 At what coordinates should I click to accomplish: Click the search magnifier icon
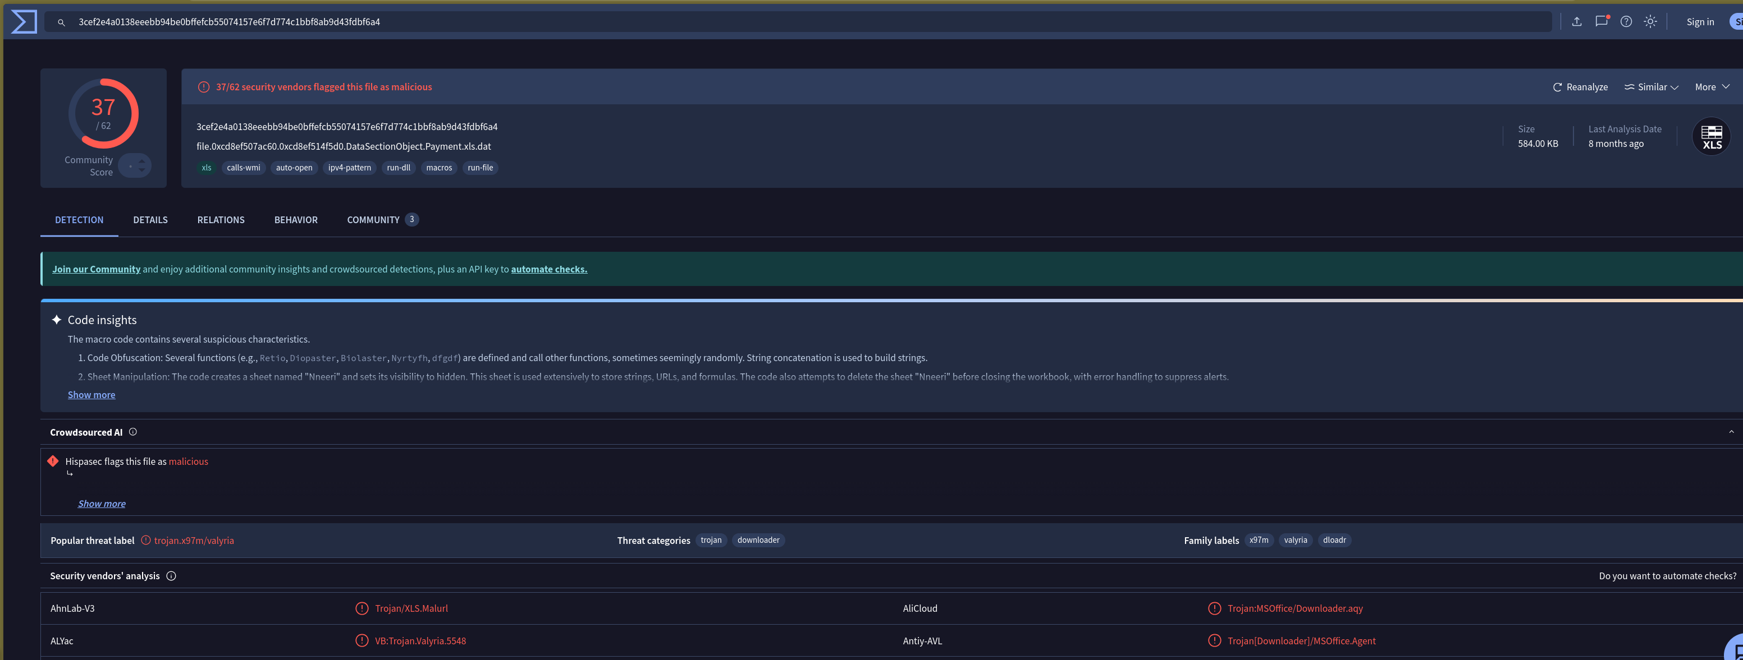pyautogui.click(x=61, y=22)
